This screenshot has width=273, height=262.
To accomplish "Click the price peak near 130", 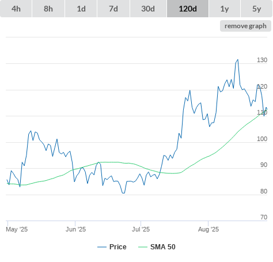I will click(x=238, y=60).
